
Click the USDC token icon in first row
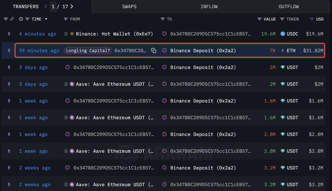point(283,34)
